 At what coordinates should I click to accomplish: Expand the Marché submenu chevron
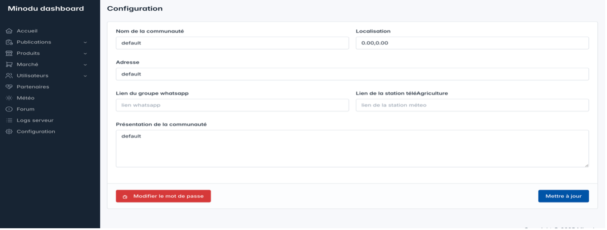(x=85, y=65)
